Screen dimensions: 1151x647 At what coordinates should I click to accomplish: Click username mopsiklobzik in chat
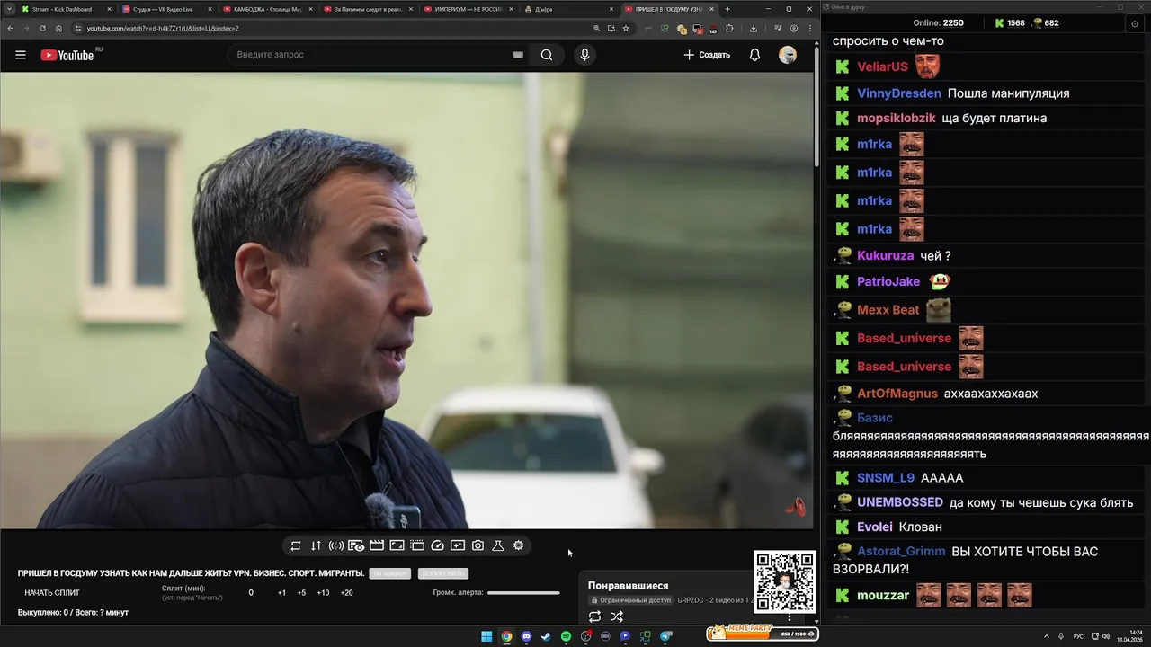tap(897, 119)
